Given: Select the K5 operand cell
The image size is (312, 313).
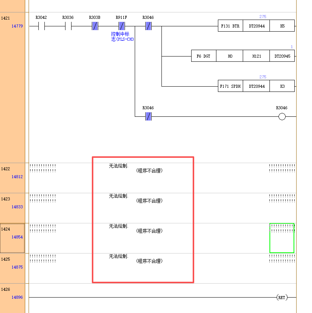Looking at the screenshot, I should [x=282, y=26].
